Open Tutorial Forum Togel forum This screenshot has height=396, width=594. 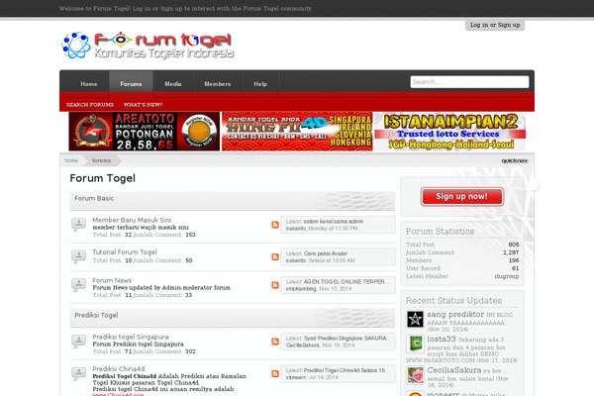(125, 252)
